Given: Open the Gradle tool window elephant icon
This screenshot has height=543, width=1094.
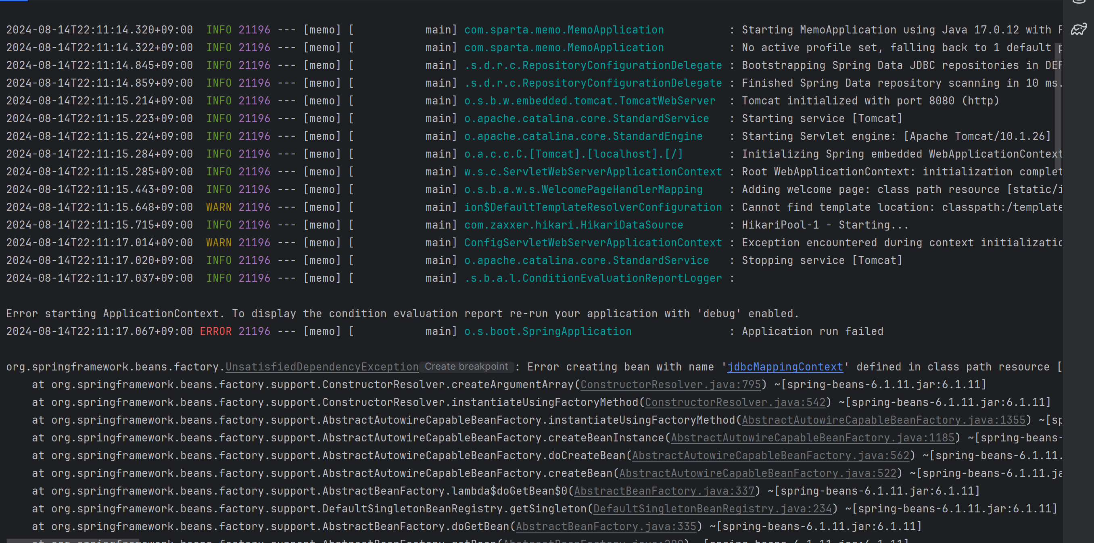Looking at the screenshot, I should (1079, 29).
